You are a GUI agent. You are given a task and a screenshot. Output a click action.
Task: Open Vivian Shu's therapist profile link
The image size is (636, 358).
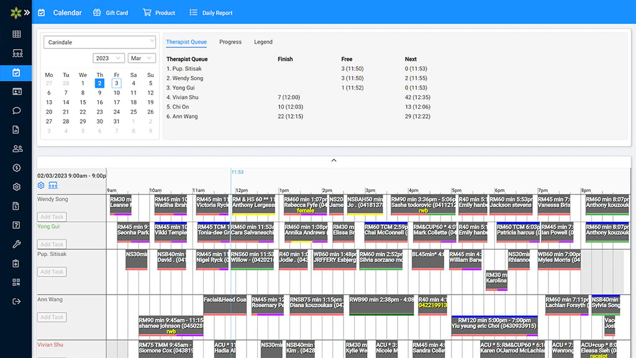[50, 344]
